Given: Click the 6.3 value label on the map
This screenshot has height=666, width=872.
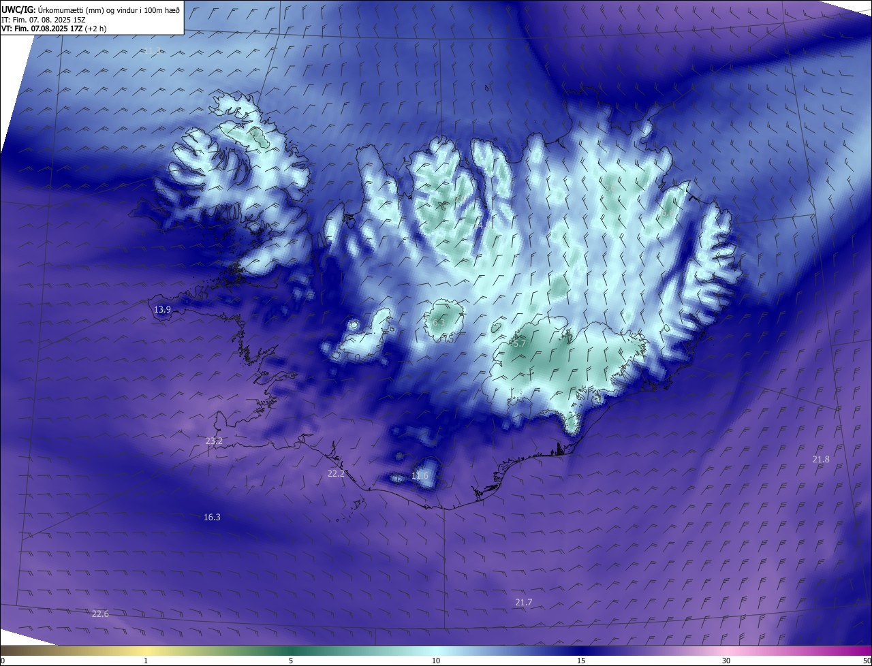Looking at the screenshot, I should click(438, 323).
